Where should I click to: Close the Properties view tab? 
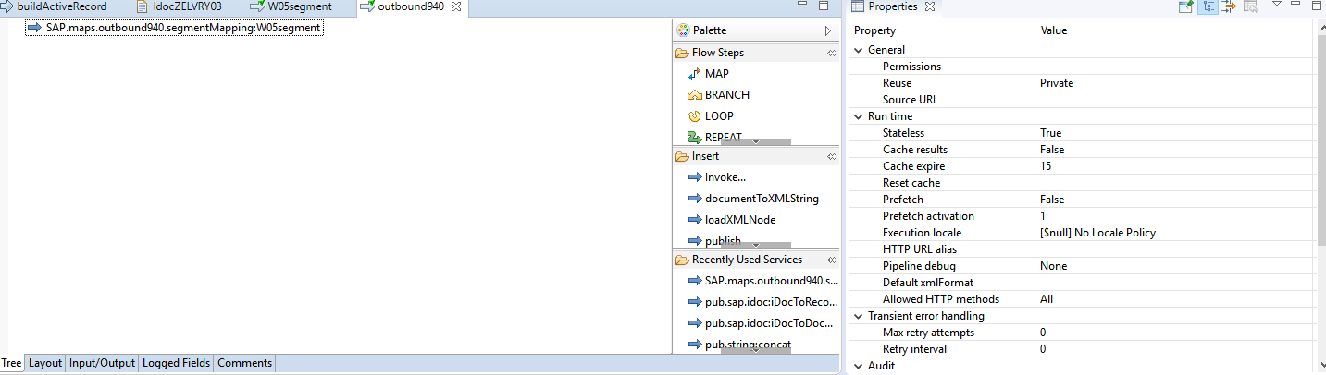[x=930, y=7]
